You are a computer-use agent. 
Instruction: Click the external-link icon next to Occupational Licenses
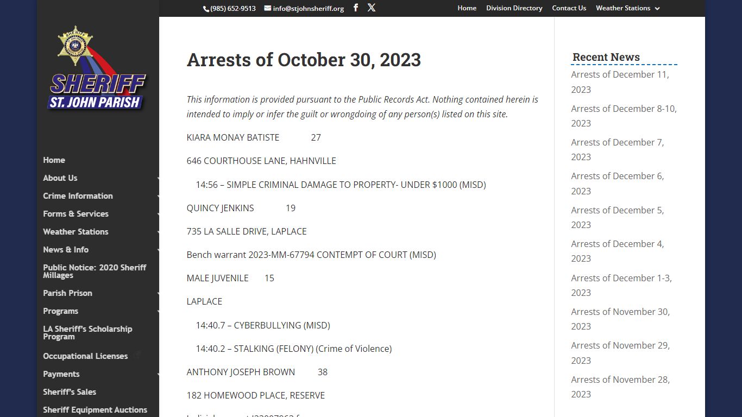(x=137, y=355)
